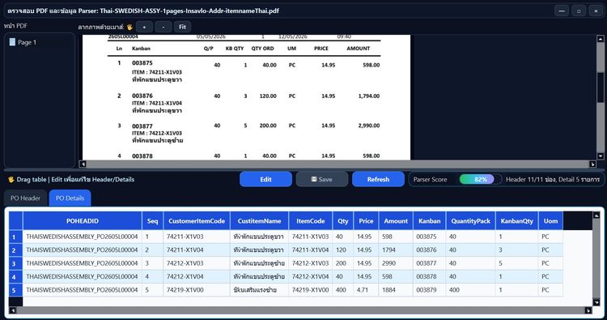Image resolution: width=607 pixels, height=320 pixels.
Task: Fit PDF view with the Fit button
Action: tap(182, 27)
